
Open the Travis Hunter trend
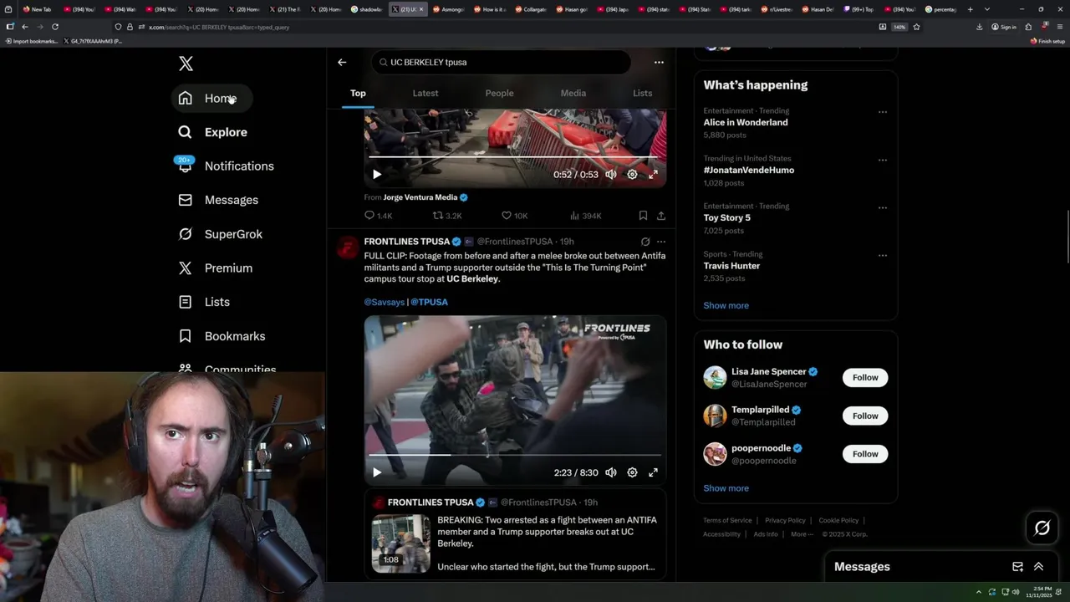tap(731, 266)
